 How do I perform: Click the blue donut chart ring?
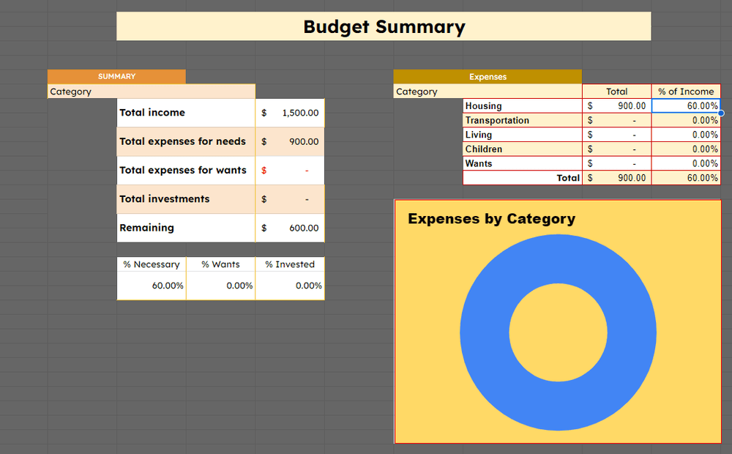coord(483,332)
